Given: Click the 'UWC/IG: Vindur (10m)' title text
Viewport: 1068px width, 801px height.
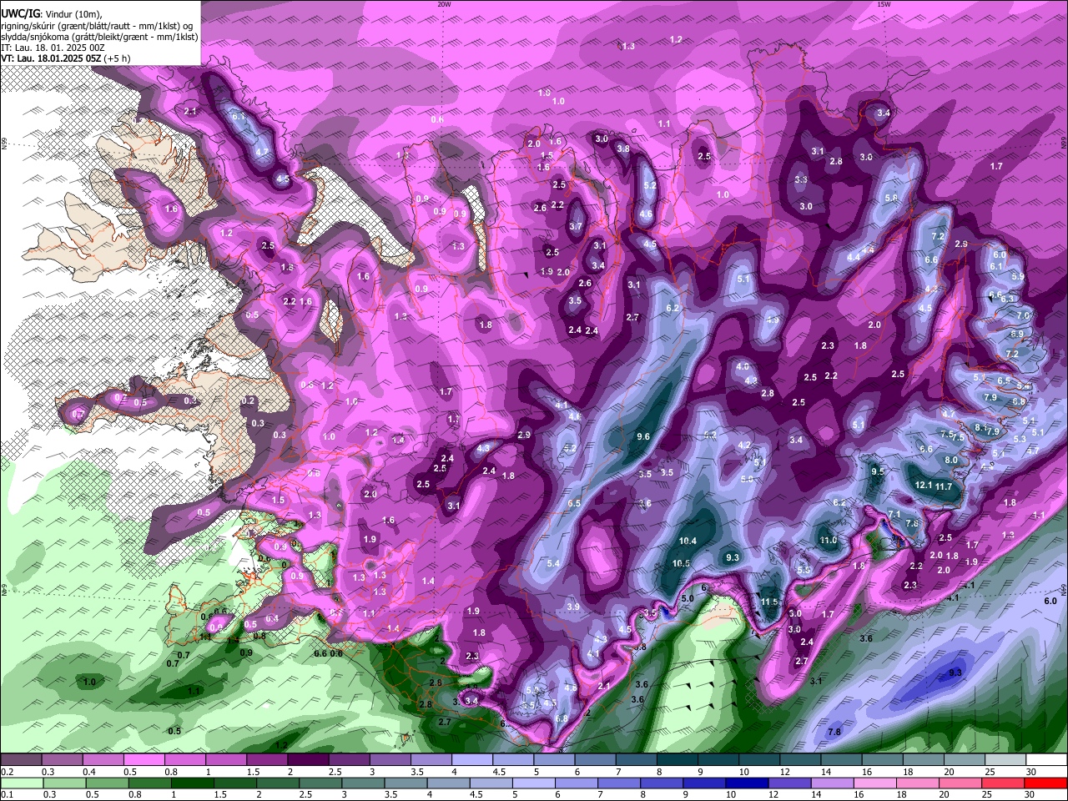Looking at the screenshot, I should [x=51, y=14].
